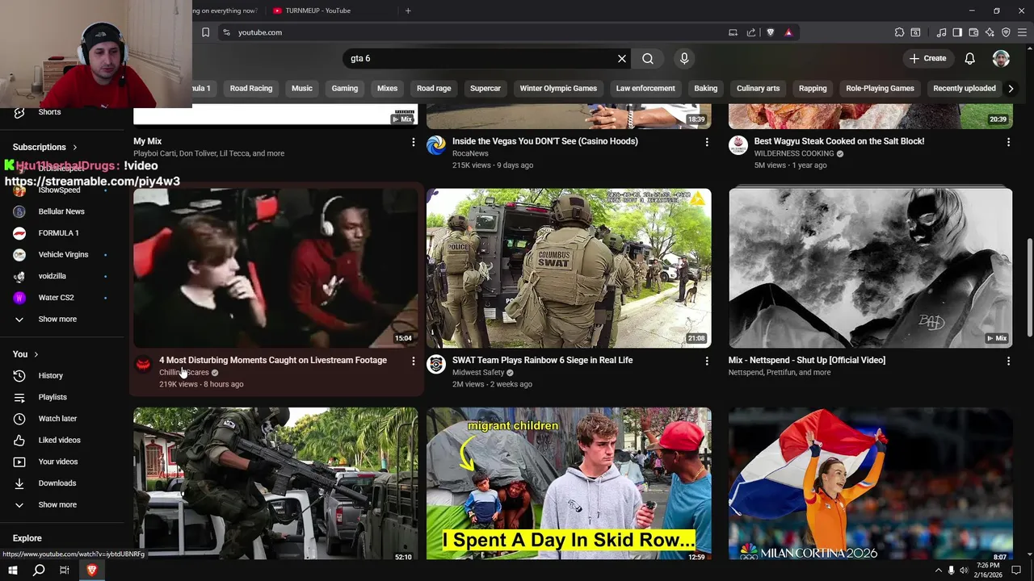Open RocaNews channel avatar
Viewport: 1034px width, 581px height.
(436, 145)
